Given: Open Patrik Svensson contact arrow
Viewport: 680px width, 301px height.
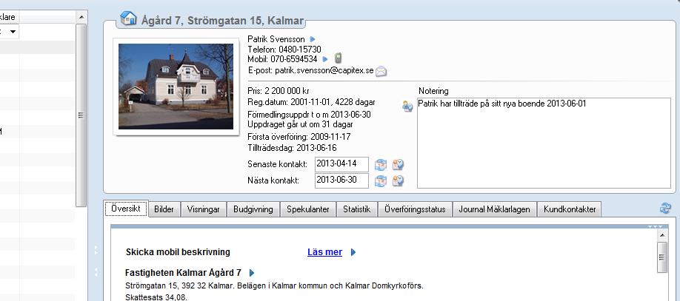Looking at the screenshot, I should [x=313, y=39].
